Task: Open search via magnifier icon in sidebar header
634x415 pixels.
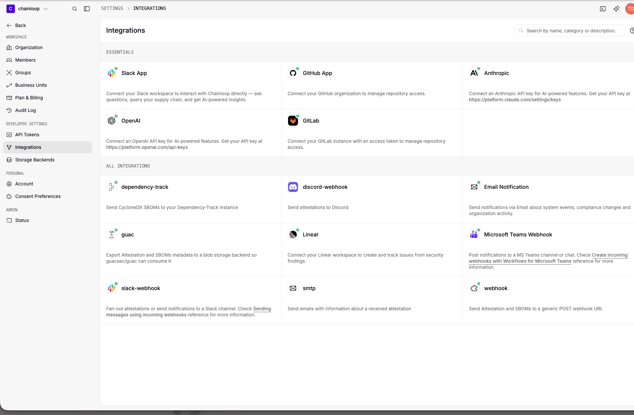Action: pyautogui.click(x=75, y=9)
